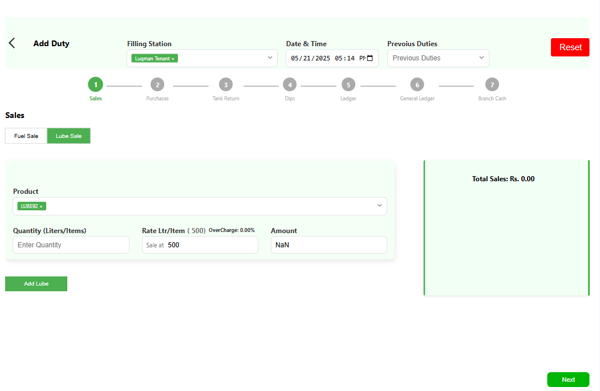The height and width of the screenshot is (391, 600).
Task: Remove the Luqman Tenant tag
Action: pos(173,59)
